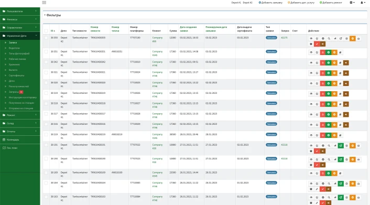Viewport: 370px width, 205px height.
Task: Click the red checkmark icon in row 38355
Action: pos(317,44)
